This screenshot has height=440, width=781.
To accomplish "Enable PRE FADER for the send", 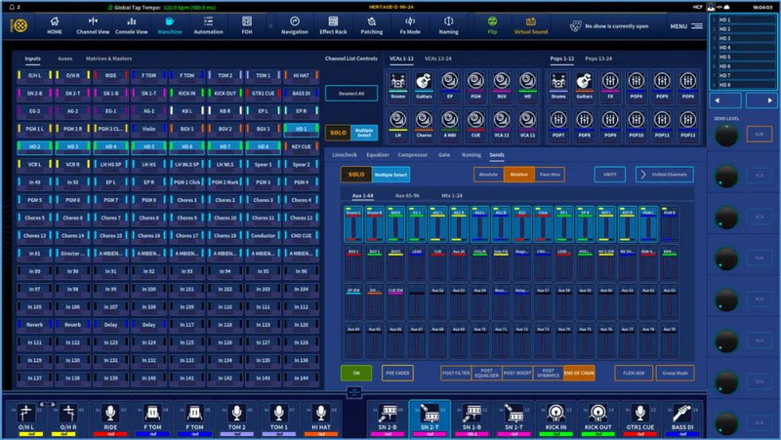I will click(397, 373).
